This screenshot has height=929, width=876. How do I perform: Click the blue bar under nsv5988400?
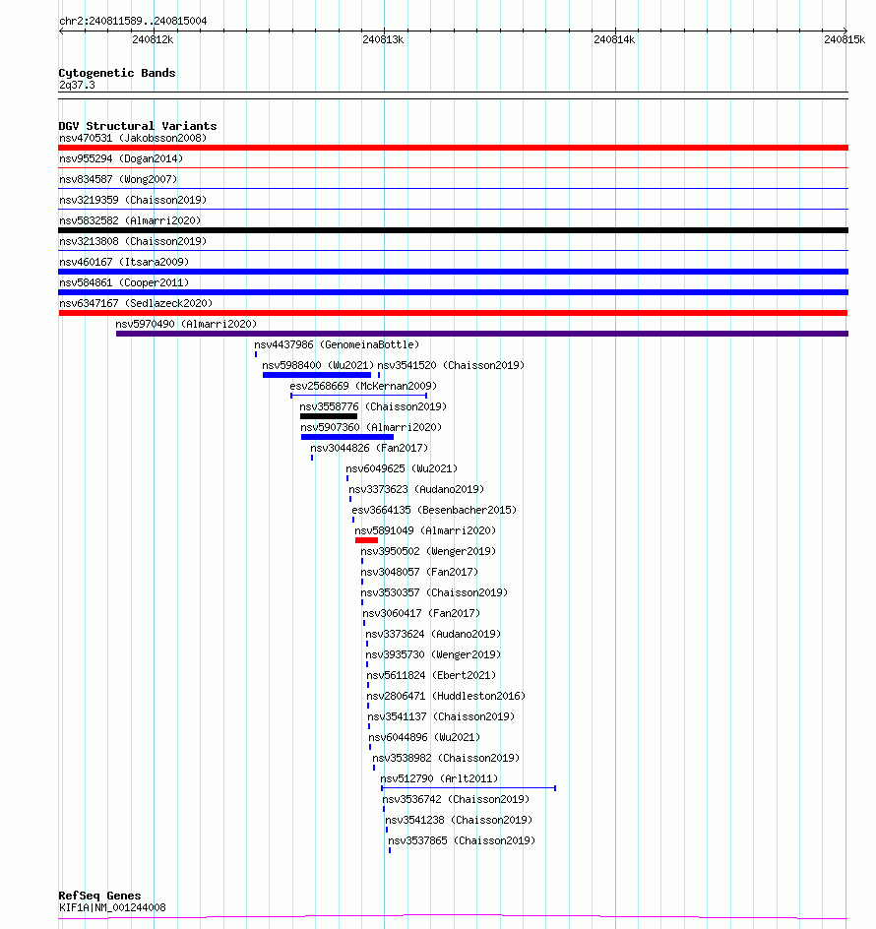click(x=317, y=375)
